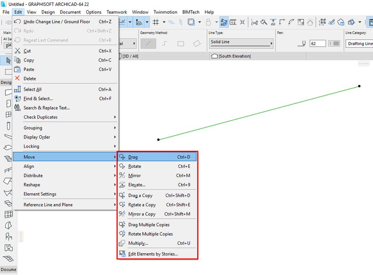Select the Mesh tool in toolbox

(8, 258)
